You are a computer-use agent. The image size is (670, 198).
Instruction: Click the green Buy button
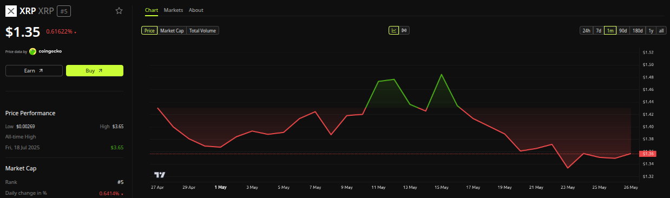pyautogui.click(x=95, y=70)
